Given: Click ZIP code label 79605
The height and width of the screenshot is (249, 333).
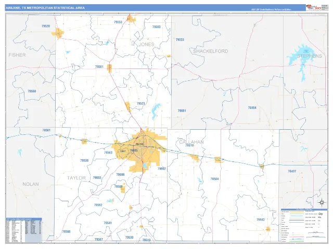Looking at the screenshot, I should (x=134, y=150).
